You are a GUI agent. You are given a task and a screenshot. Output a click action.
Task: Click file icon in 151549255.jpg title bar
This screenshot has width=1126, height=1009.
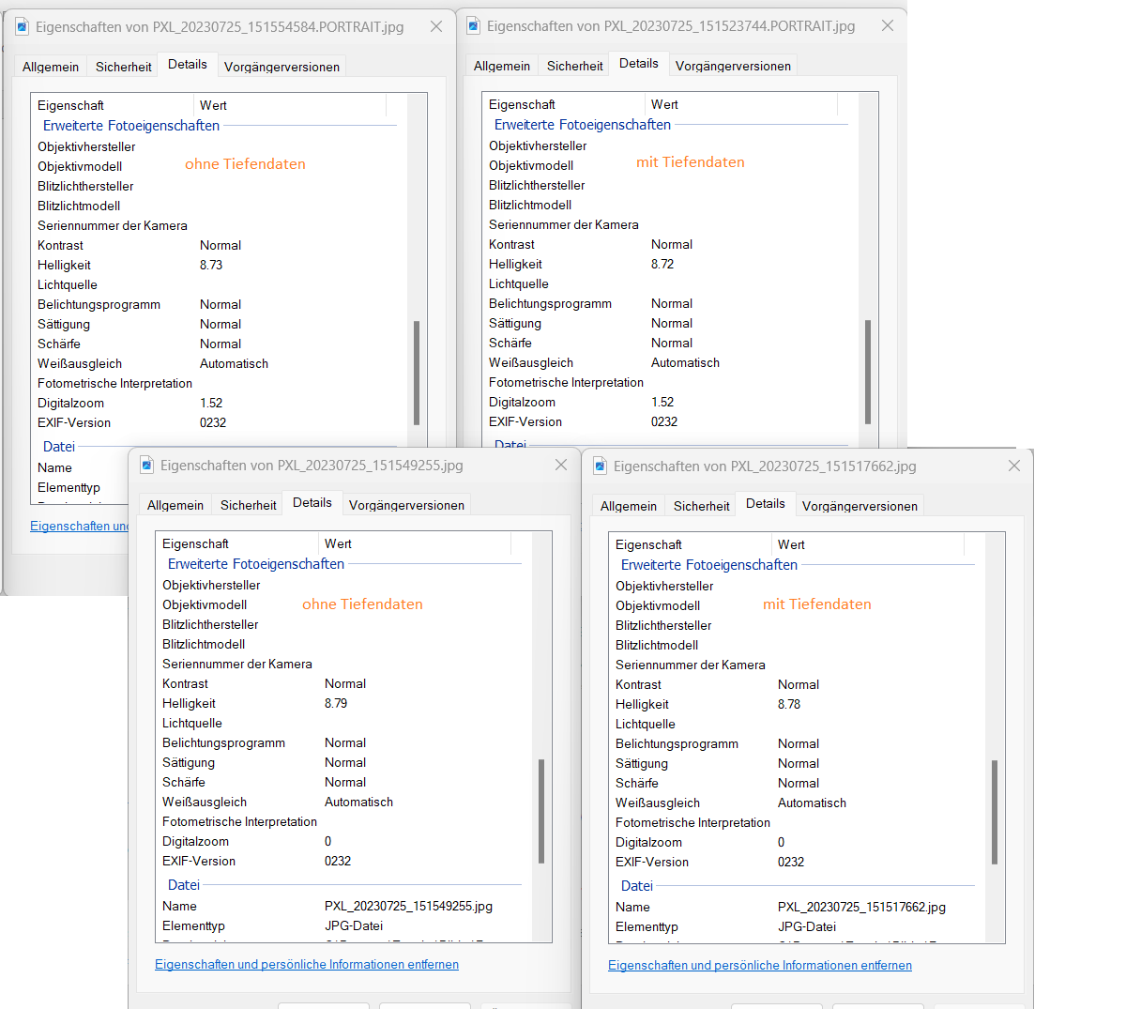147,465
